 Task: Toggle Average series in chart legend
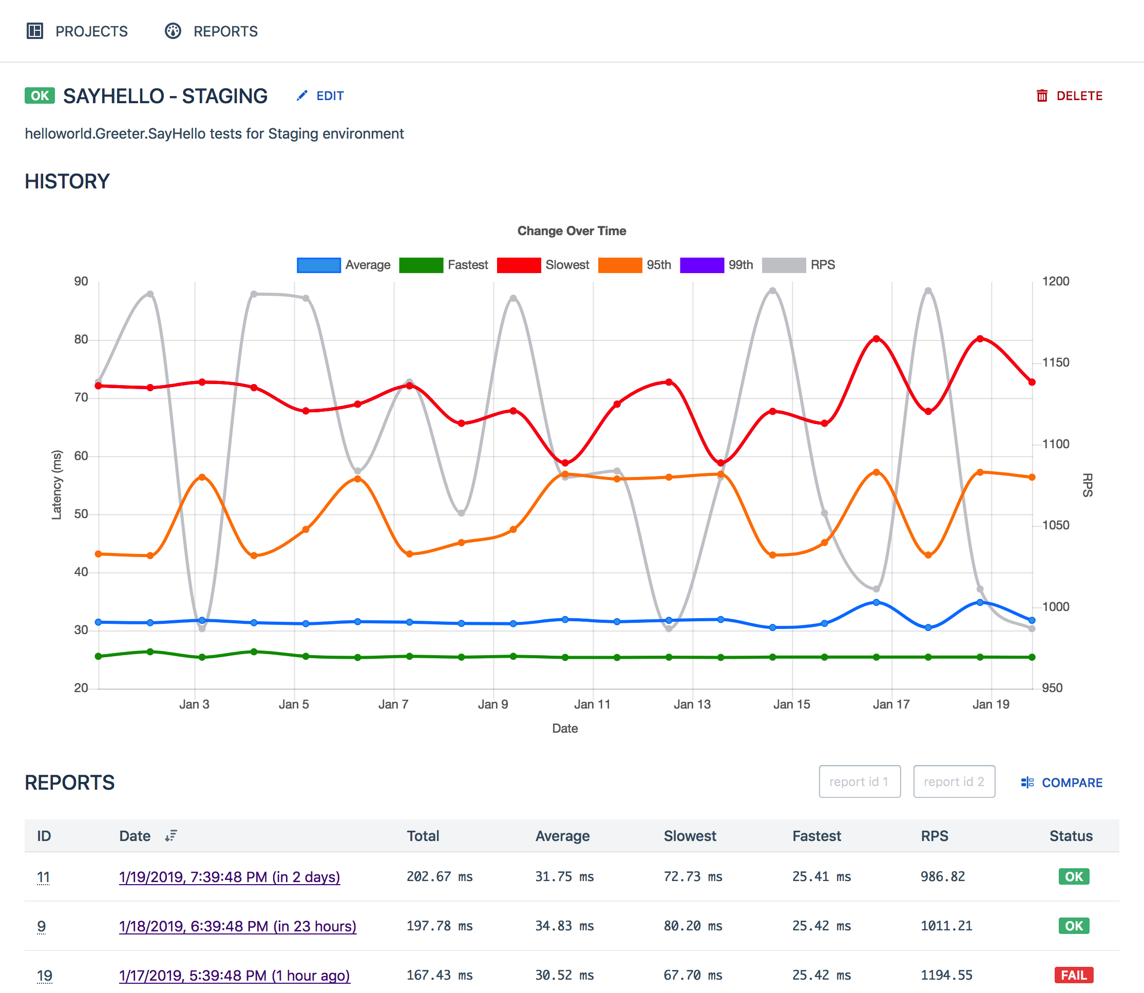[319, 265]
